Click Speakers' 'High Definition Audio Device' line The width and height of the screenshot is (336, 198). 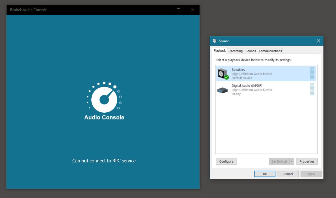coord(252,74)
